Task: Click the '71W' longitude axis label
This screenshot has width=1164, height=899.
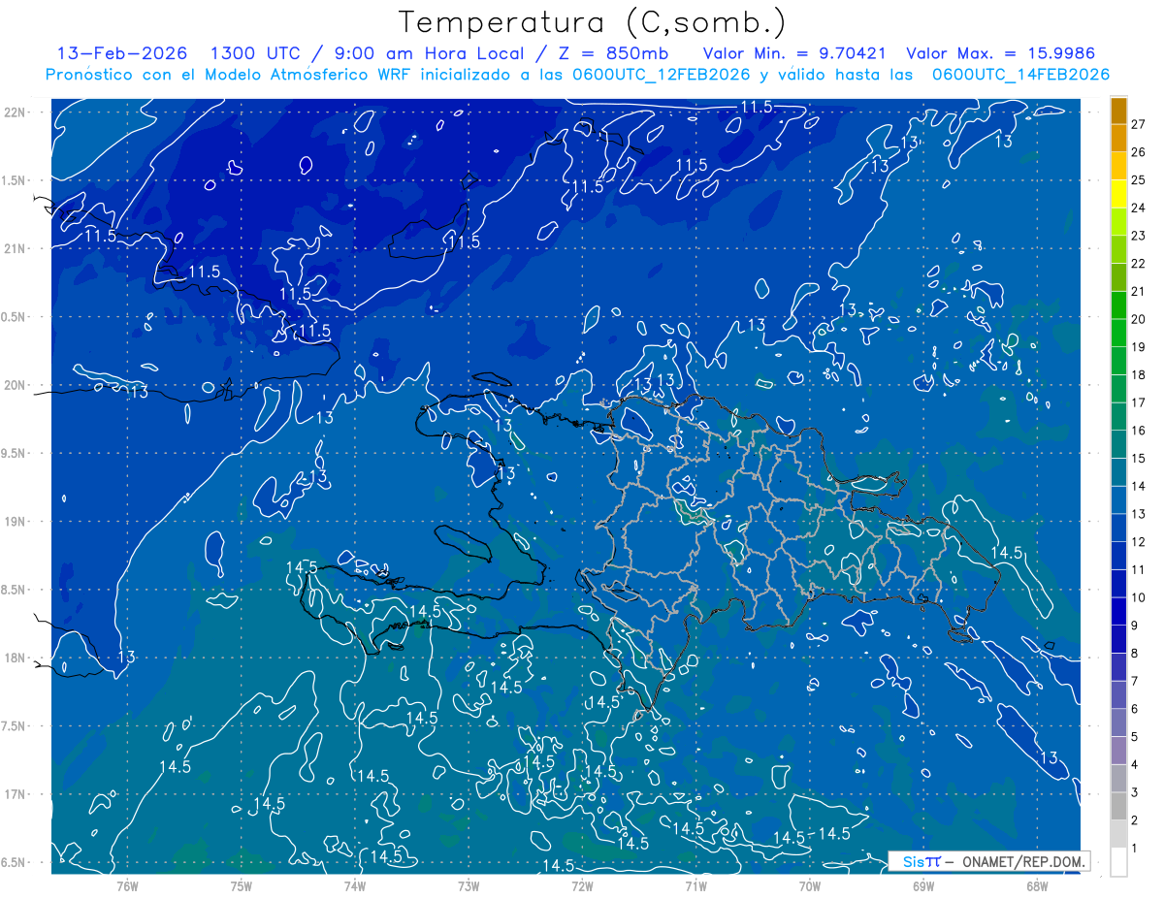Action: tap(695, 885)
